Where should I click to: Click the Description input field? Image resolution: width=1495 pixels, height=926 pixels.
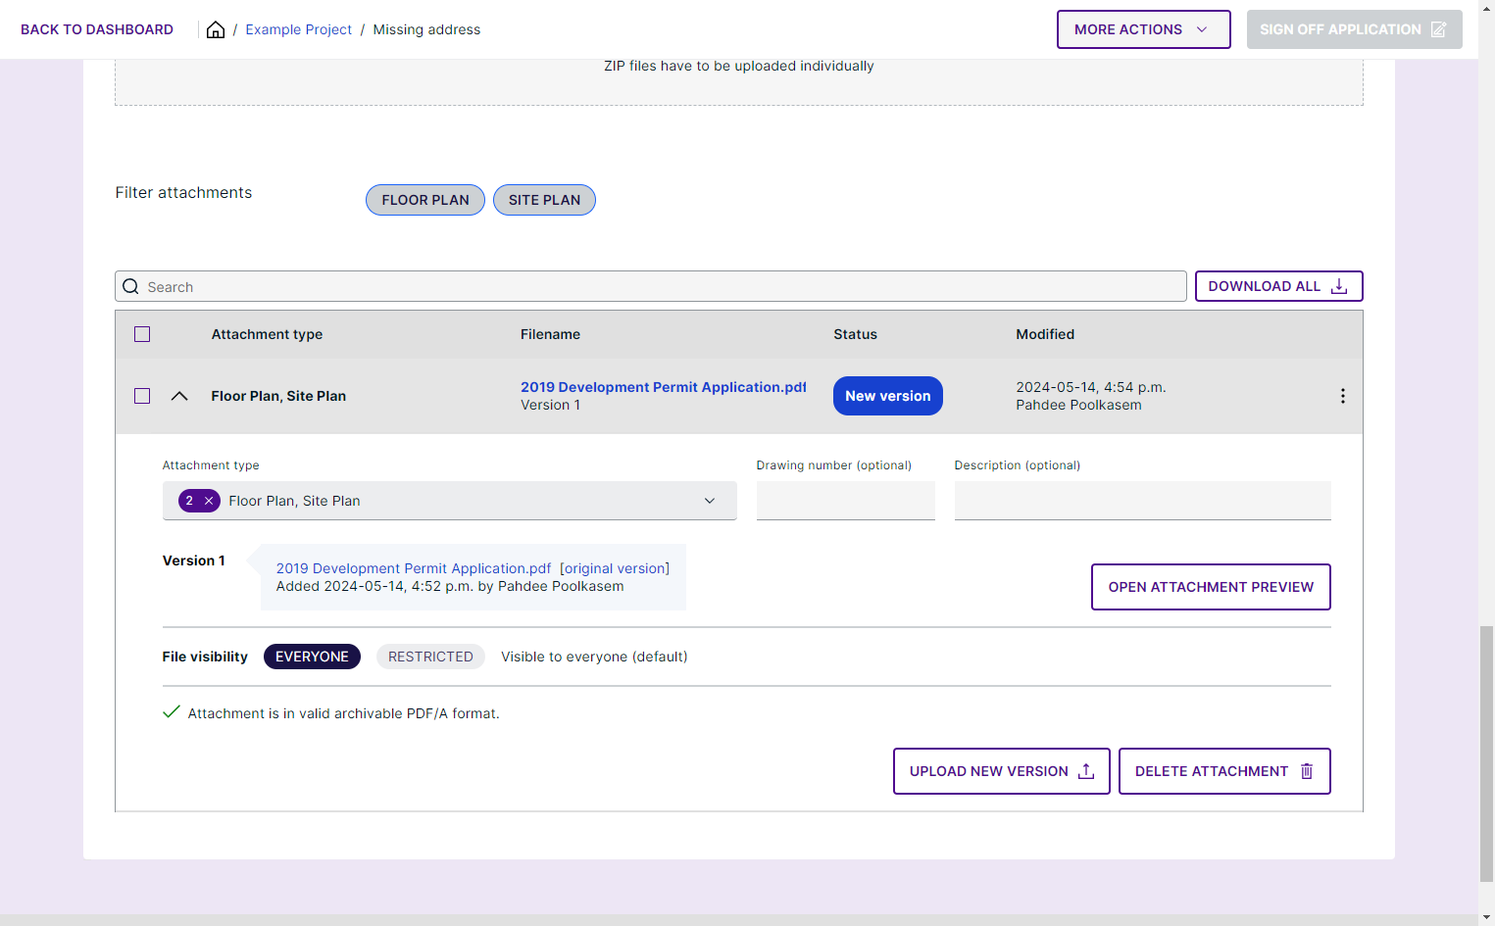(1142, 501)
